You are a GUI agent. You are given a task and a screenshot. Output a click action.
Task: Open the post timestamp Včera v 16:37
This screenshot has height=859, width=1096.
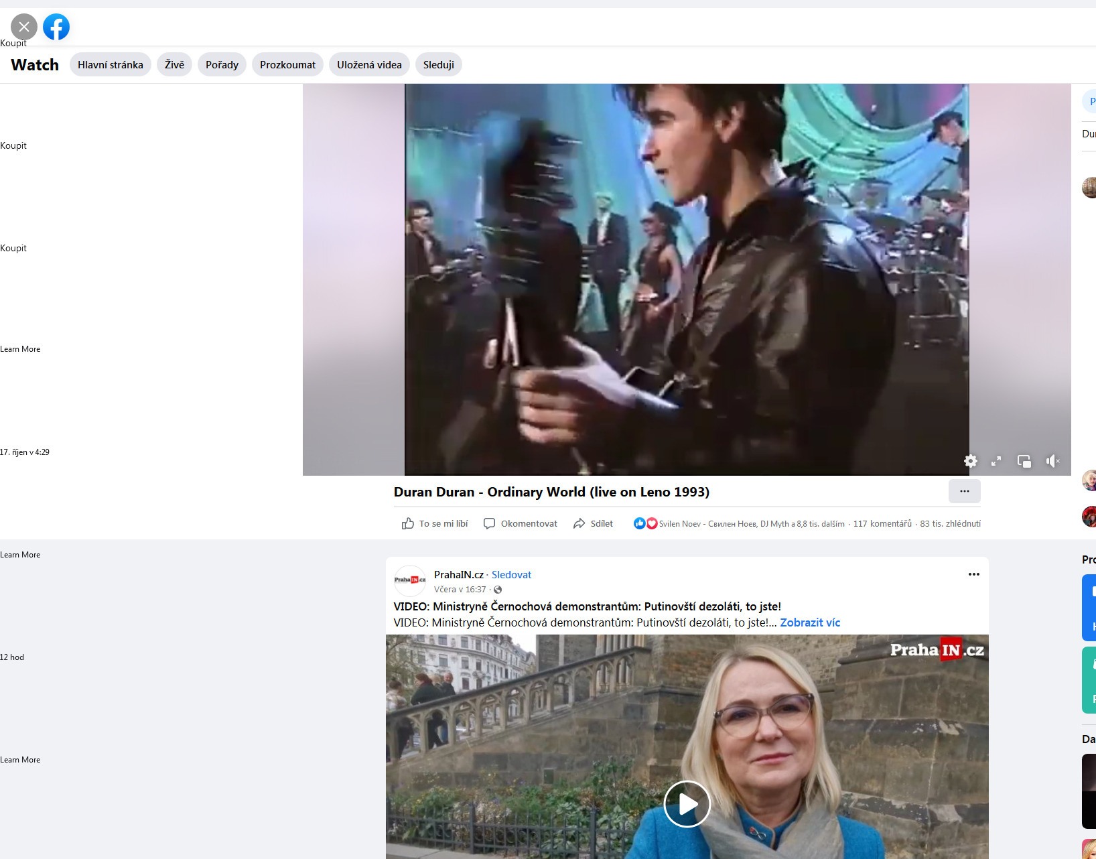pos(460,590)
